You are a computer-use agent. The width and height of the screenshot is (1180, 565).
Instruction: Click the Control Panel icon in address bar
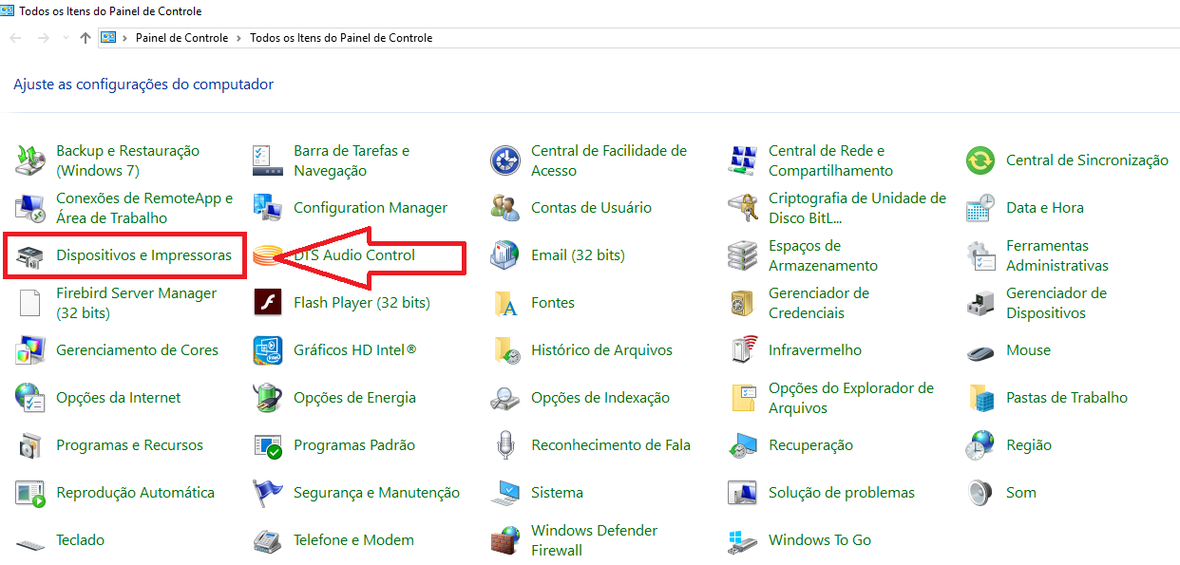tap(108, 38)
